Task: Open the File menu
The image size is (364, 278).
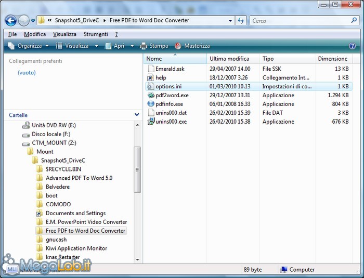Action: point(12,34)
